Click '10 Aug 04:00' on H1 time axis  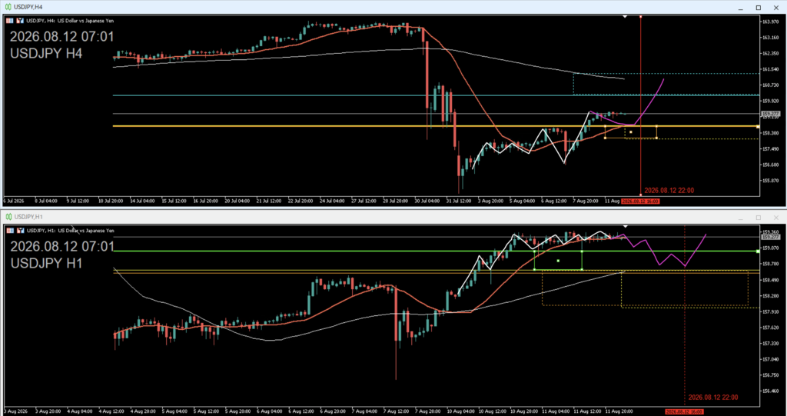click(460, 411)
